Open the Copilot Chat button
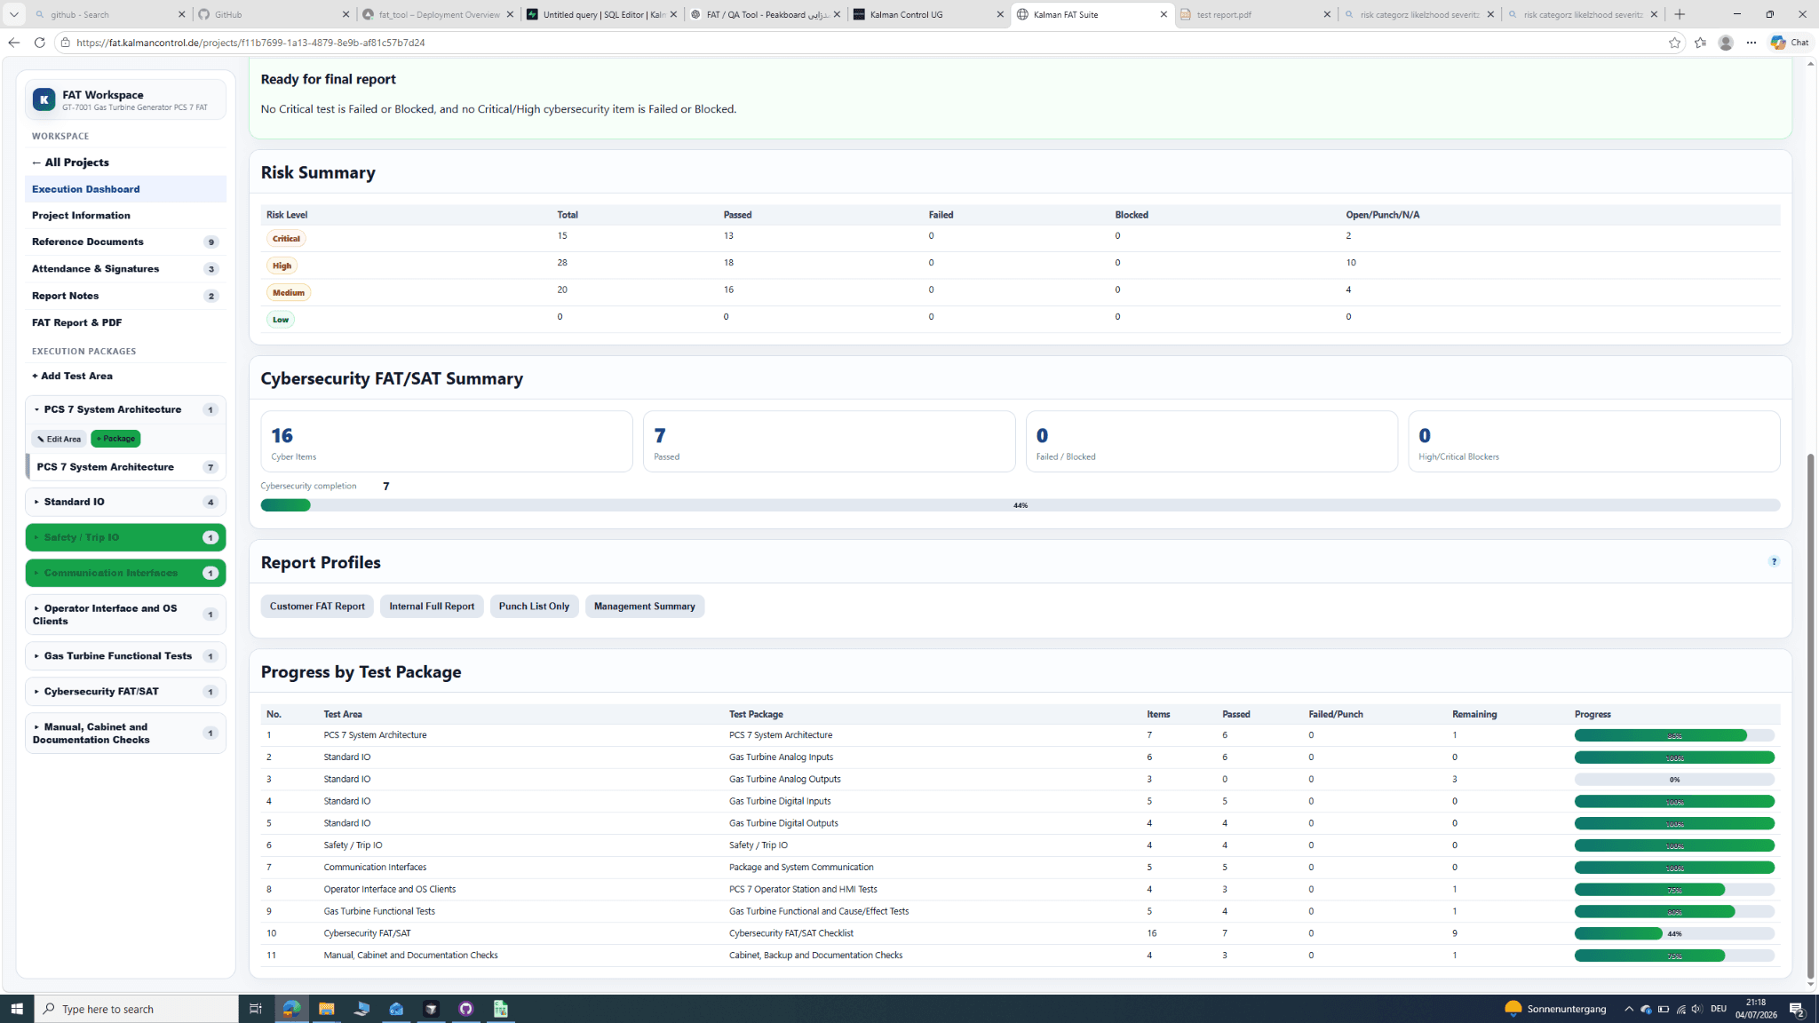This screenshot has height=1023, width=1819. coord(1790,43)
